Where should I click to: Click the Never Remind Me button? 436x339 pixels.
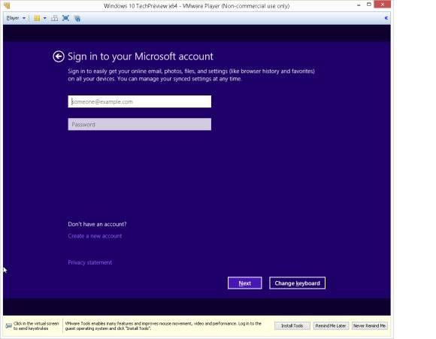click(x=370, y=325)
